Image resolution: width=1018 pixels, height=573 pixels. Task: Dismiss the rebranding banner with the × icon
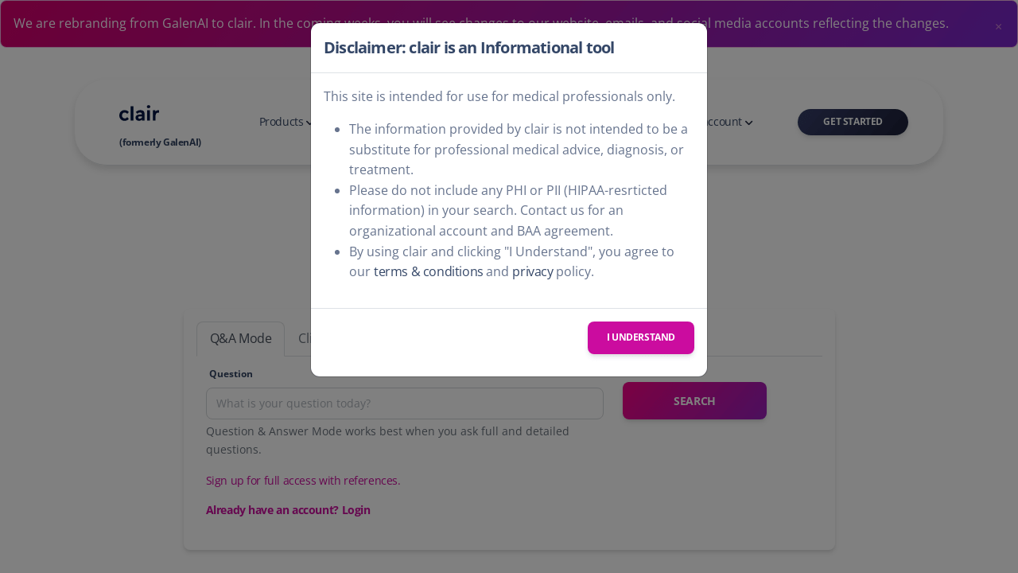pyautogui.click(x=998, y=26)
